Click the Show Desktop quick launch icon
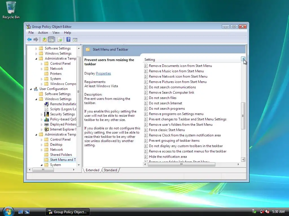This screenshot has width=289, height=216. (x=20, y=212)
